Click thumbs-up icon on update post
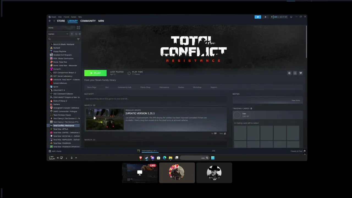Viewport: 352px width, 198px height. click(x=225, y=133)
